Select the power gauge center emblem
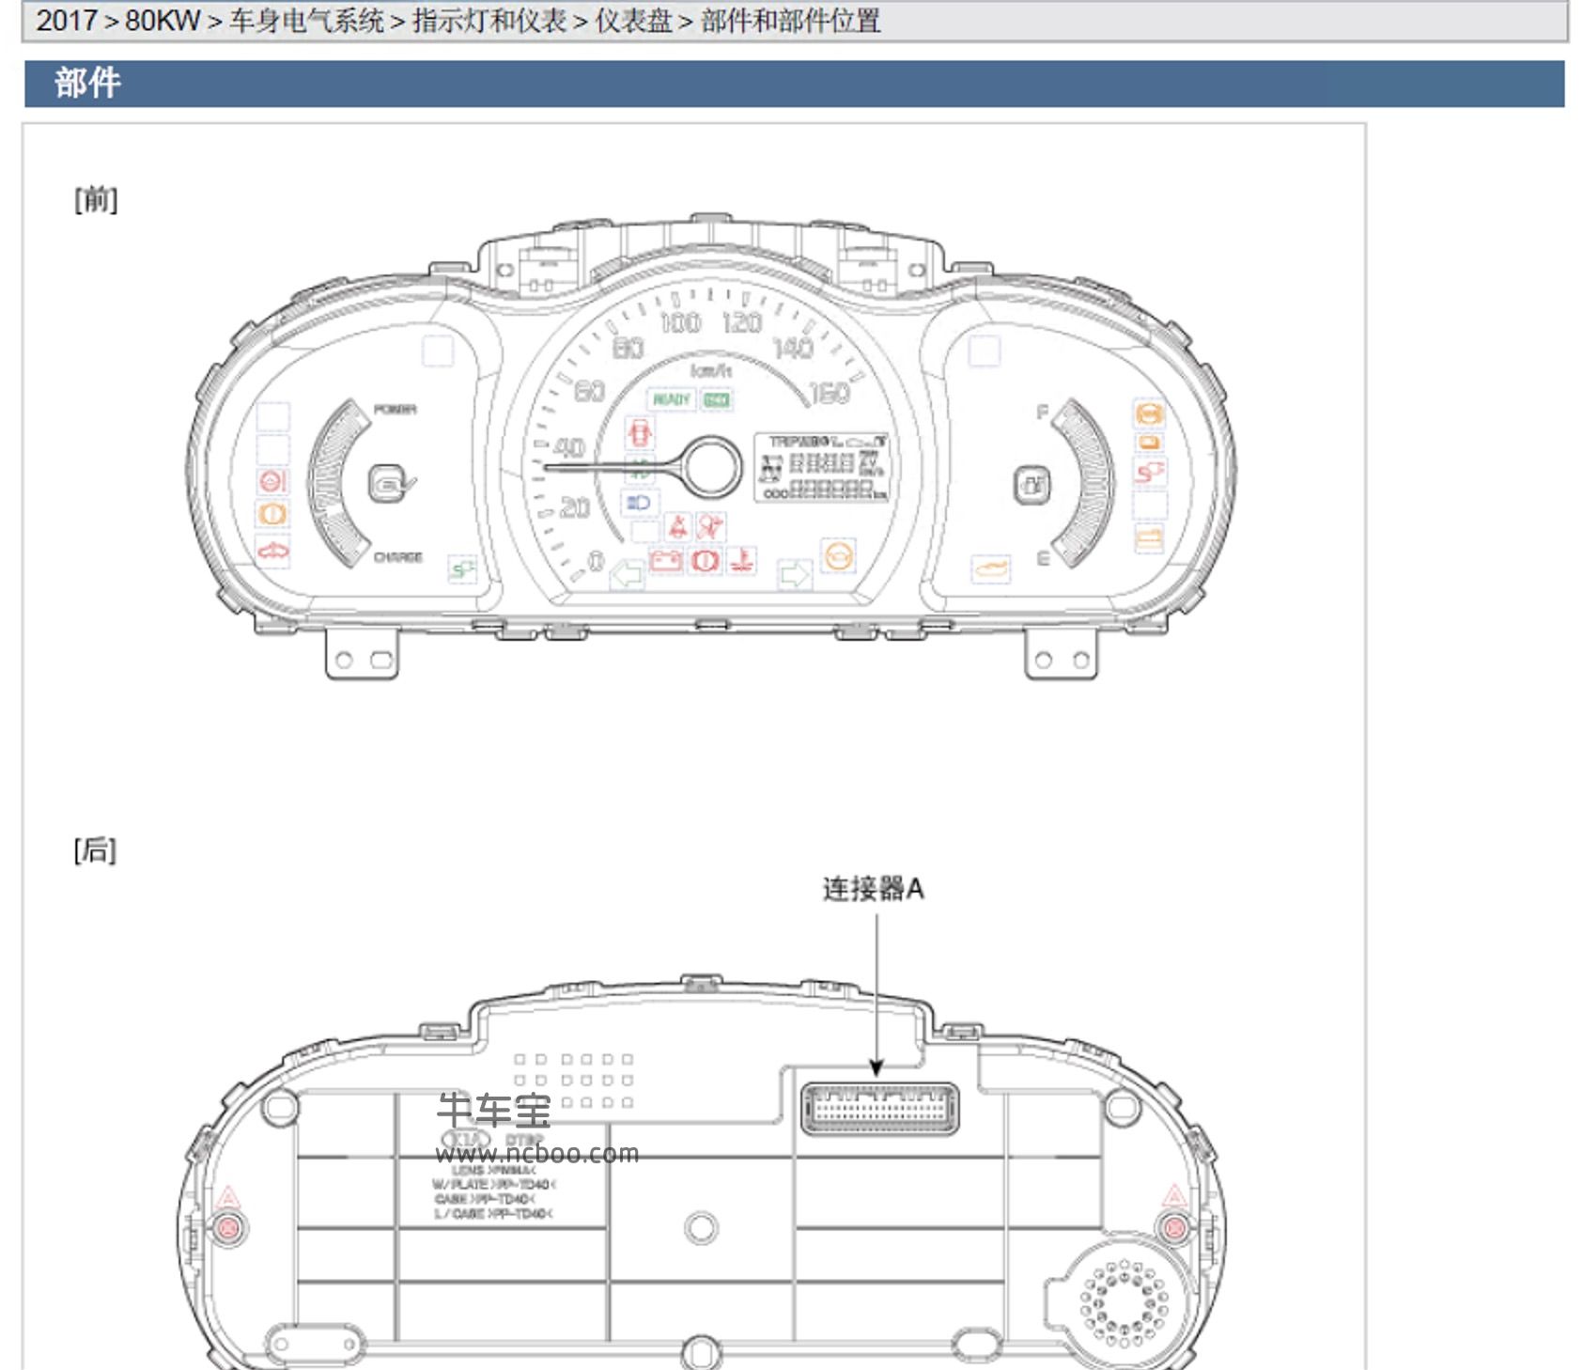 point(389,484)
